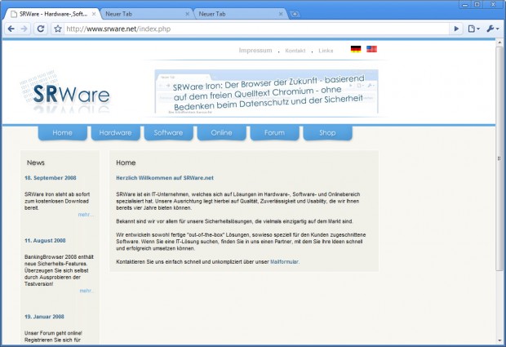Image resolution: width=506 pixels, height=347 pixels.
Task: Open the Impressum link
Action: (x=255, y=51)
